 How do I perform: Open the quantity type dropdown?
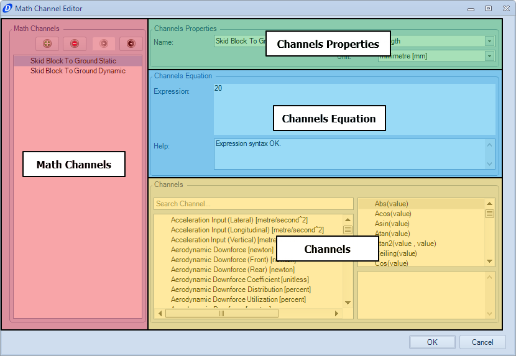click(489, 41)
